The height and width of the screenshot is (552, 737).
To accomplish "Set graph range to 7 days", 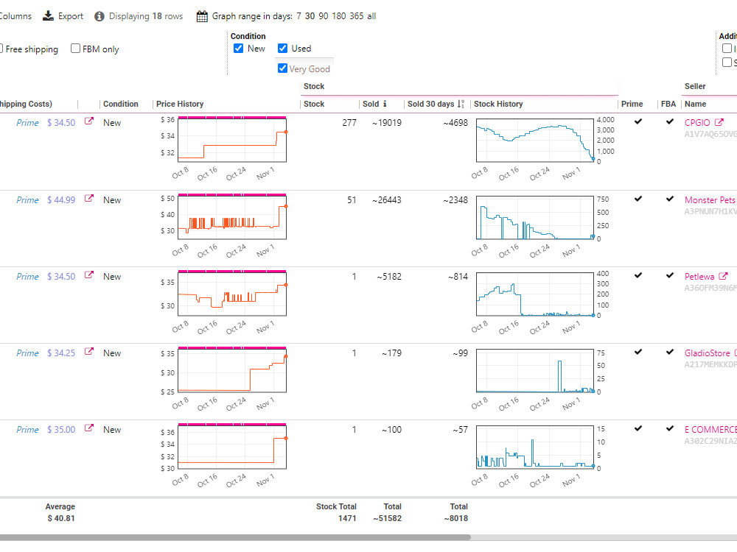I will tap(299, 16).
